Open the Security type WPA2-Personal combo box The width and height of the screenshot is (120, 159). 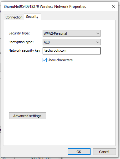71,33
